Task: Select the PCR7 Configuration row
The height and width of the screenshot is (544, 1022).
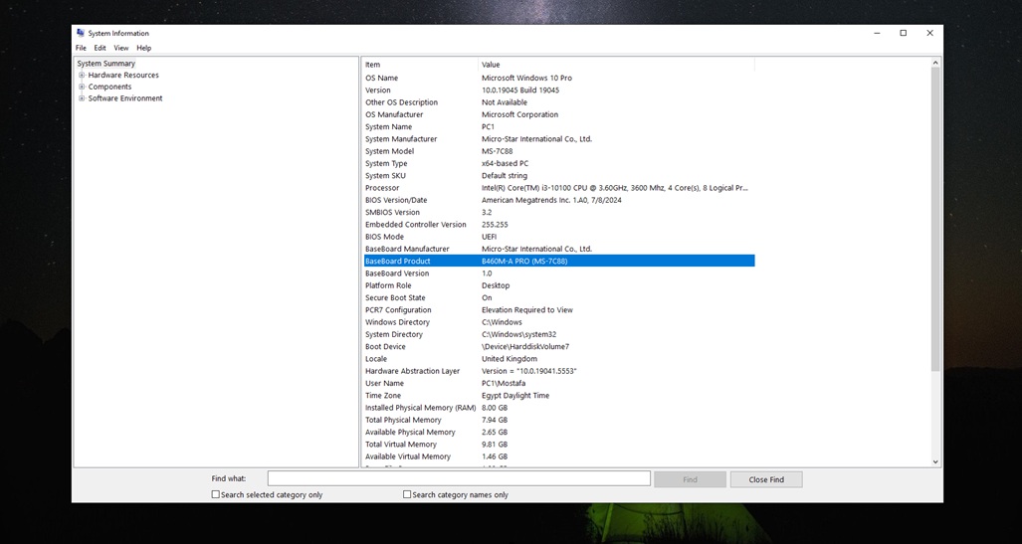Action: (559, 310)
